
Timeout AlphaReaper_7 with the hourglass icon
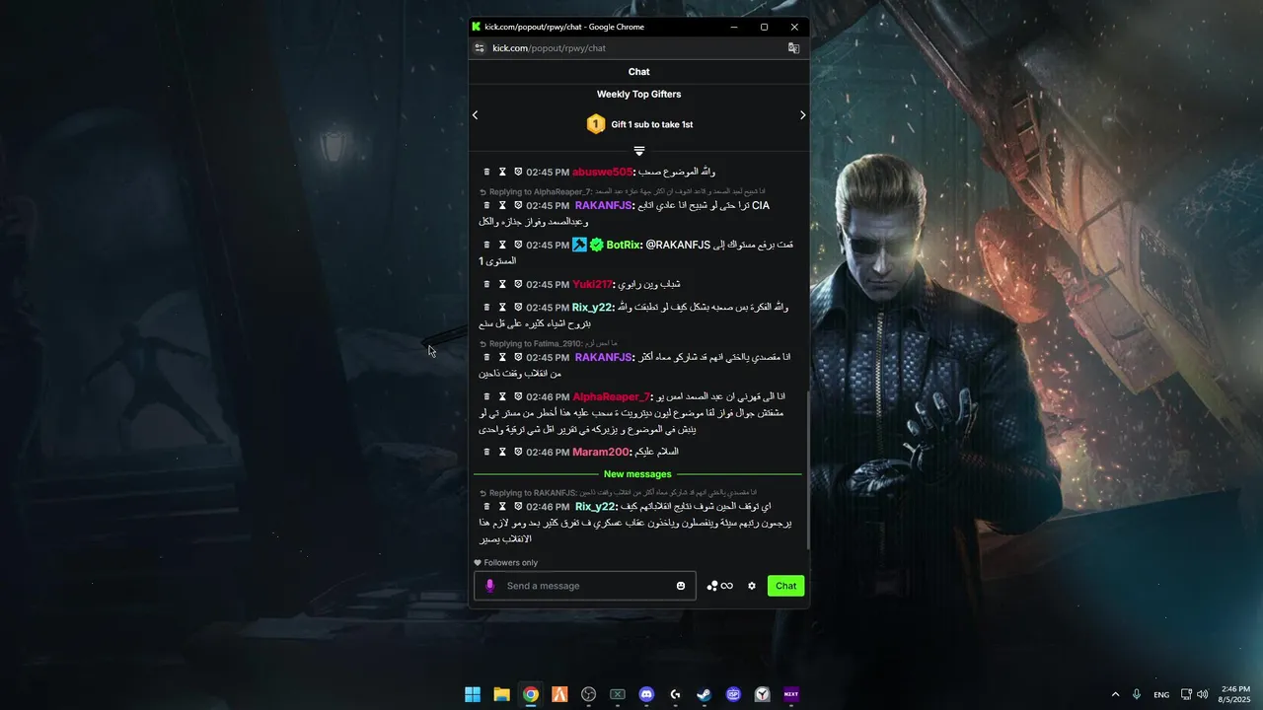[x=502, y=396]
